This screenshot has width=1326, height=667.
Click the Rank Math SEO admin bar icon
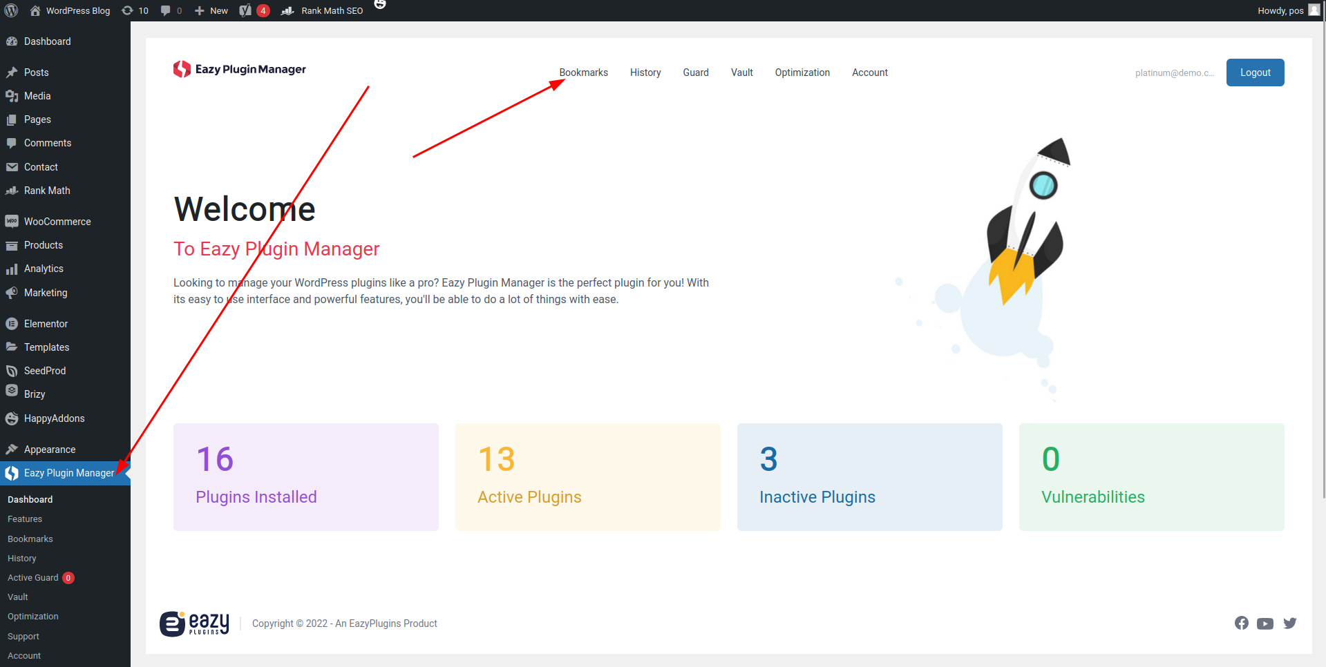point(288,10)
